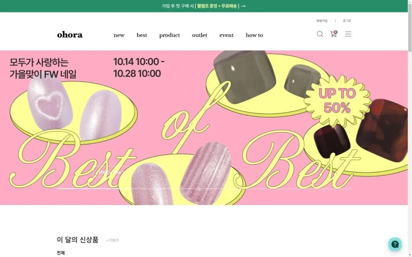
Task: Open the help chat bubble icon
Action: [395, 244]
